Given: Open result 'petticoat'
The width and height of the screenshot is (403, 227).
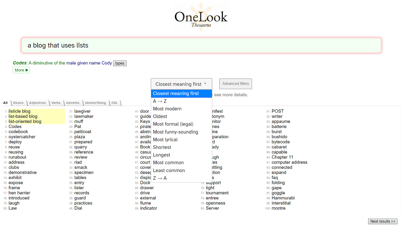Looking at the screenshot, I should coord(83,132).
